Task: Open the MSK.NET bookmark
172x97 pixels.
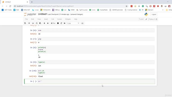Action: click(x=26, y=10)
